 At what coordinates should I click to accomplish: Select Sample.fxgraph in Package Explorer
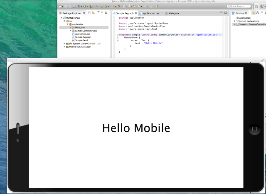tap(83, 37)
